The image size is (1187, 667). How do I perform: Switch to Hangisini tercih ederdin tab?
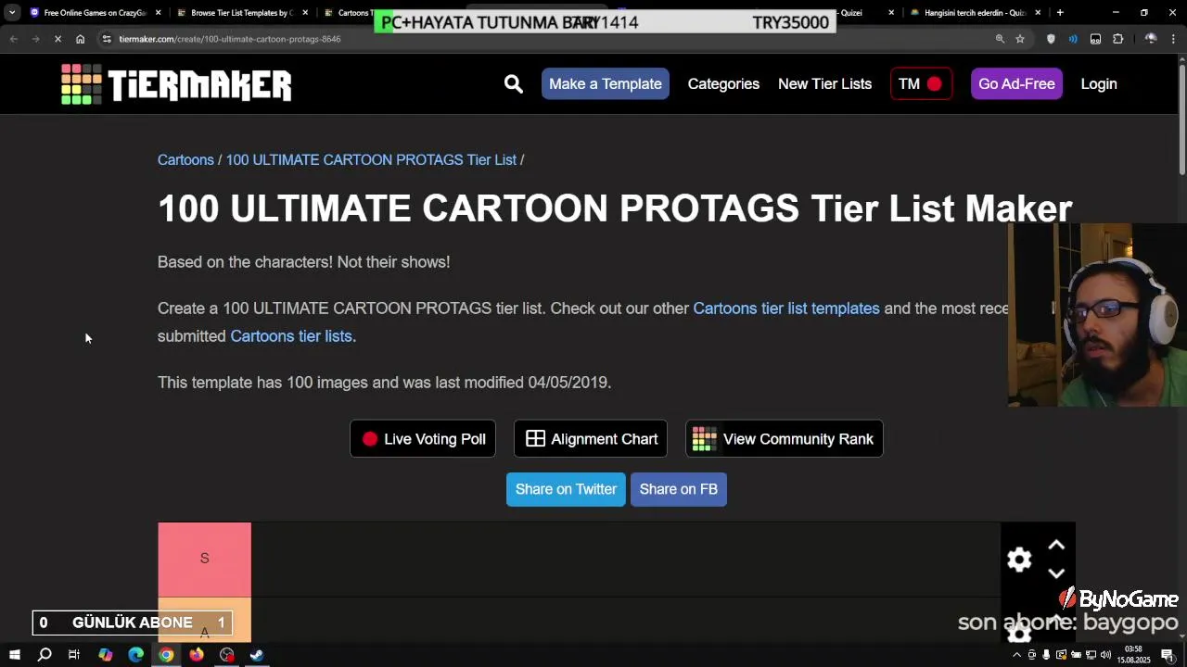pos(974,13)
